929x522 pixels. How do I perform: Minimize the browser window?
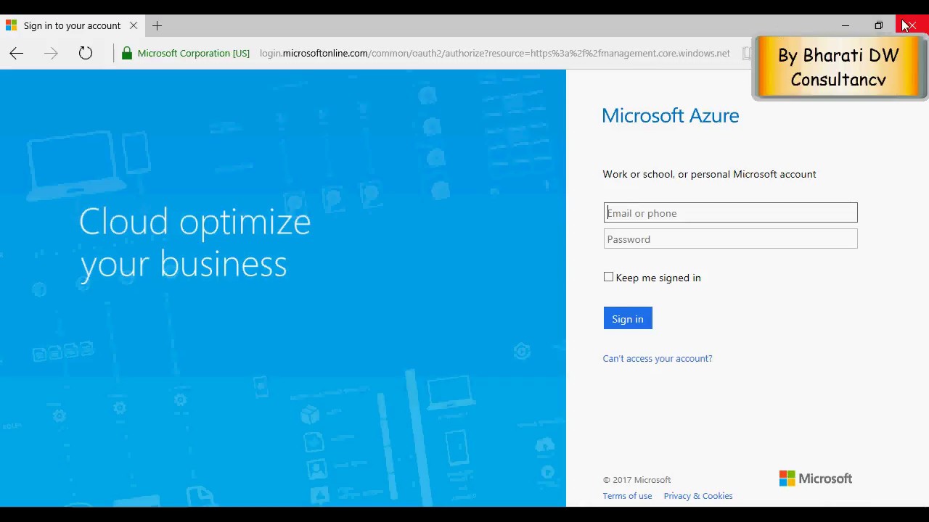click(x=846, y=26)
